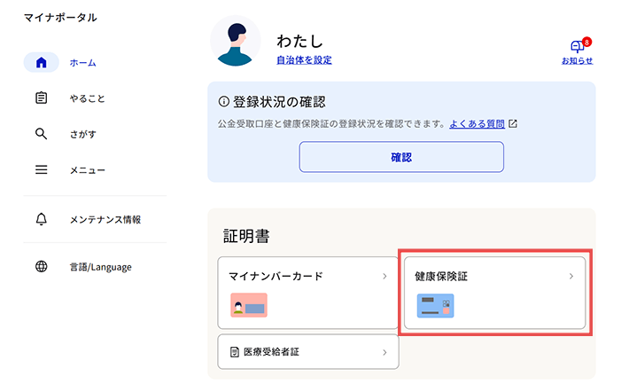Click the 健康保険証 card illustration
Screen dimensions: 621x384
coord(434,306)
